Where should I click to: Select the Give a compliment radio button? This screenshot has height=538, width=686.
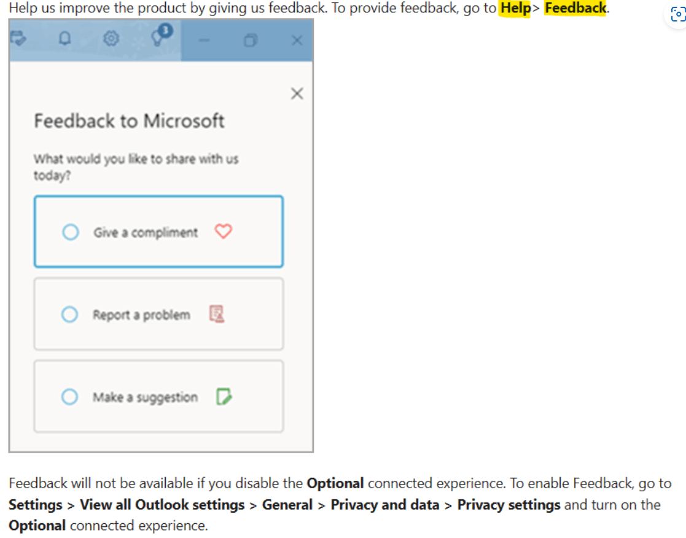click(71, 232)
